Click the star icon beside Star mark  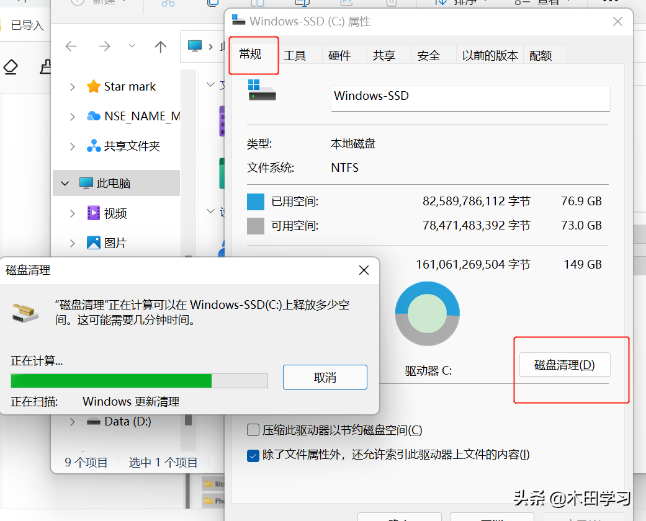94,86
